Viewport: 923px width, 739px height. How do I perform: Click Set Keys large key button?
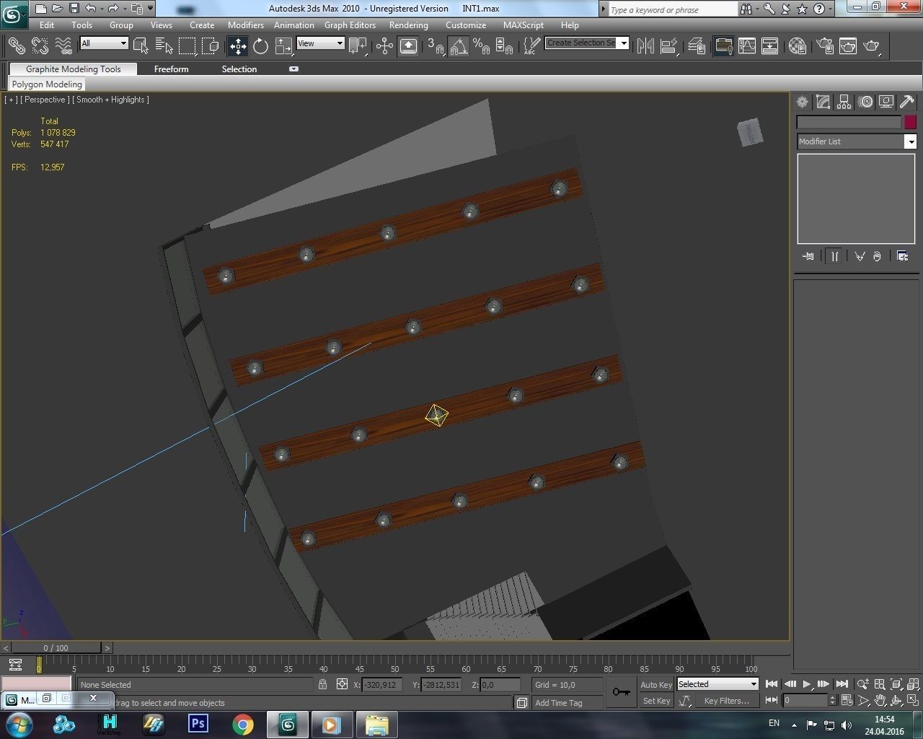(621, 692)
